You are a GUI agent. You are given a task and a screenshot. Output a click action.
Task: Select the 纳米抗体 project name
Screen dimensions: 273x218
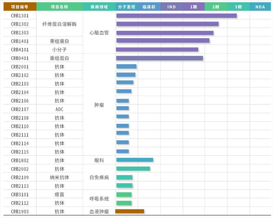click(60, 177)
